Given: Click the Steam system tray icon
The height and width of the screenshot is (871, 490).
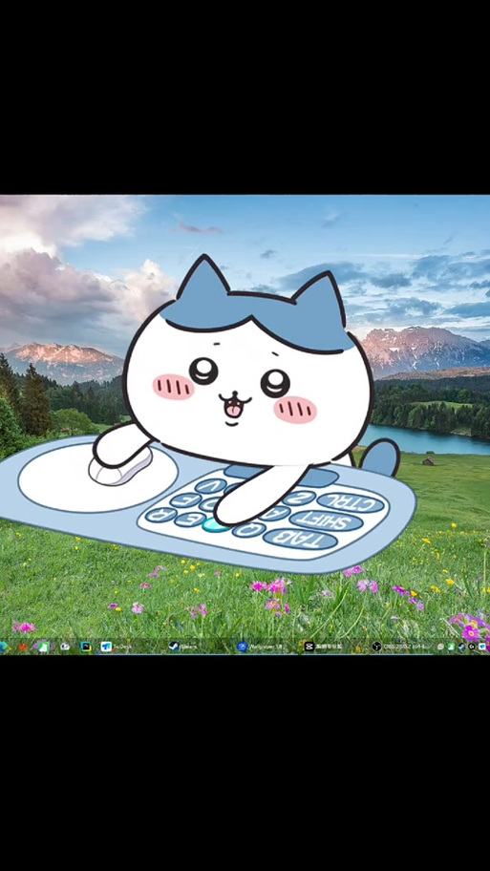Looking at the screenshot, I should [461, 647].
